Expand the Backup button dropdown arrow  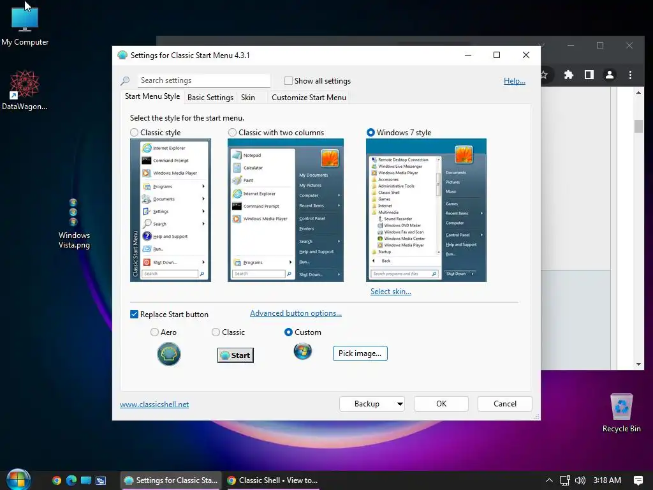click(x=400, y=404)
